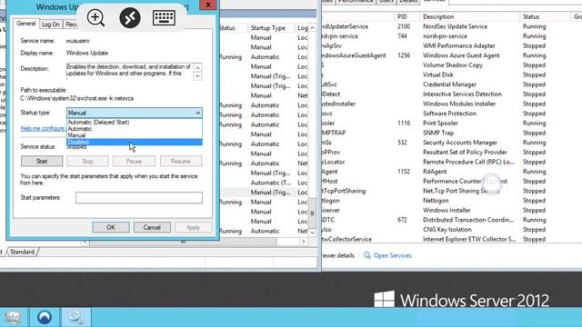Select the Remote Procedure Call Locator row
Image resolution: width=582 pixels, height=327 pixels.
pos(451,162)
